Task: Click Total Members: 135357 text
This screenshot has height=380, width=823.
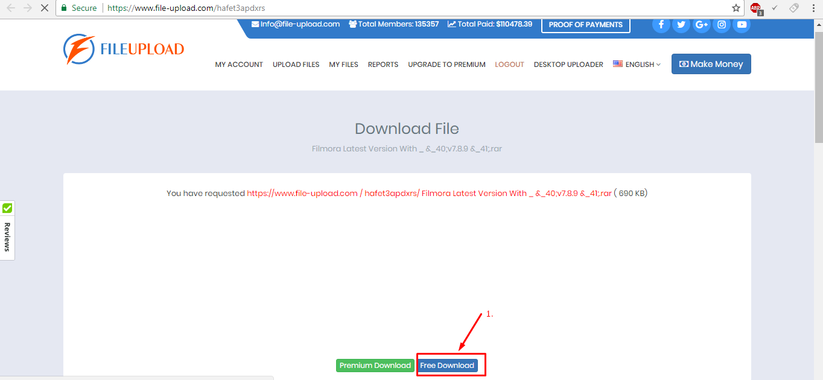Action: click(x=394, y=24)
